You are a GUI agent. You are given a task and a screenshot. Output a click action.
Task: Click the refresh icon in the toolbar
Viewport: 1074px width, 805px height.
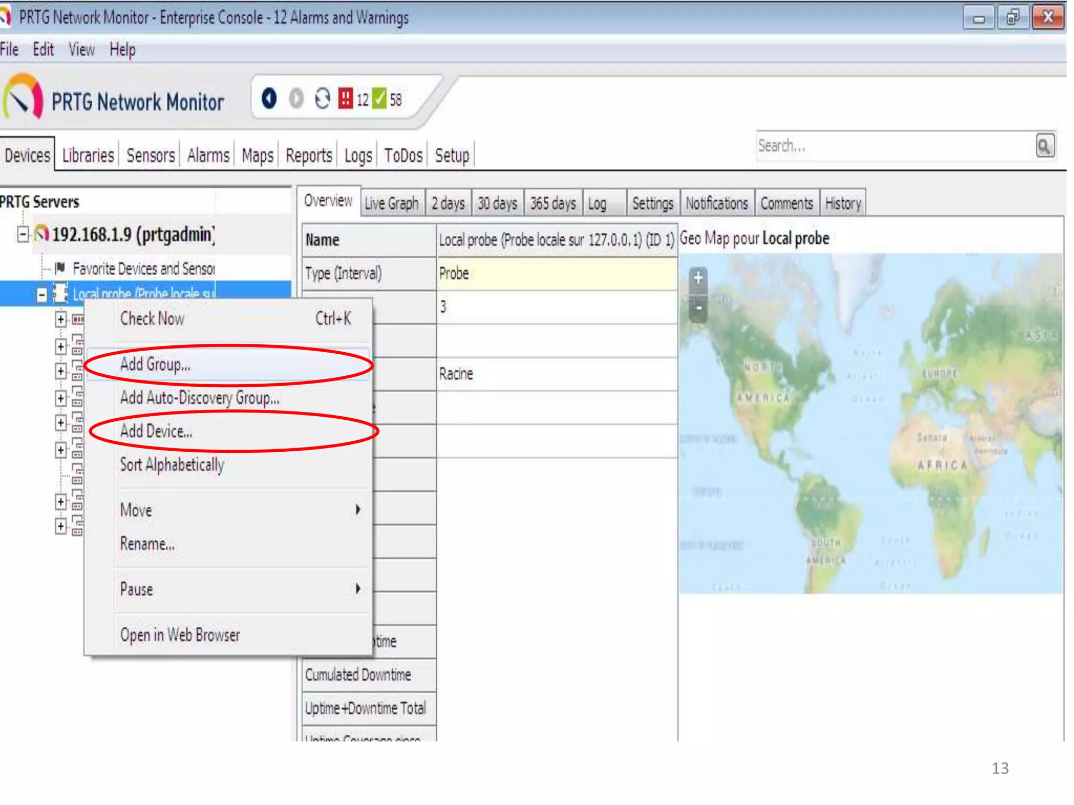(x=322, y=98)
